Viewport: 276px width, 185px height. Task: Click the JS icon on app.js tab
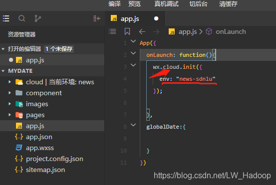point(114,18)
